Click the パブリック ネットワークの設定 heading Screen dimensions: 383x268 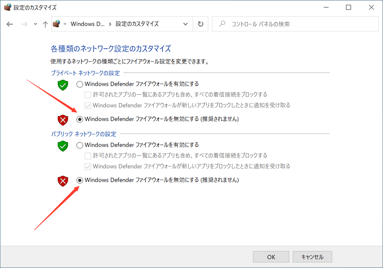tap(84, 134)
